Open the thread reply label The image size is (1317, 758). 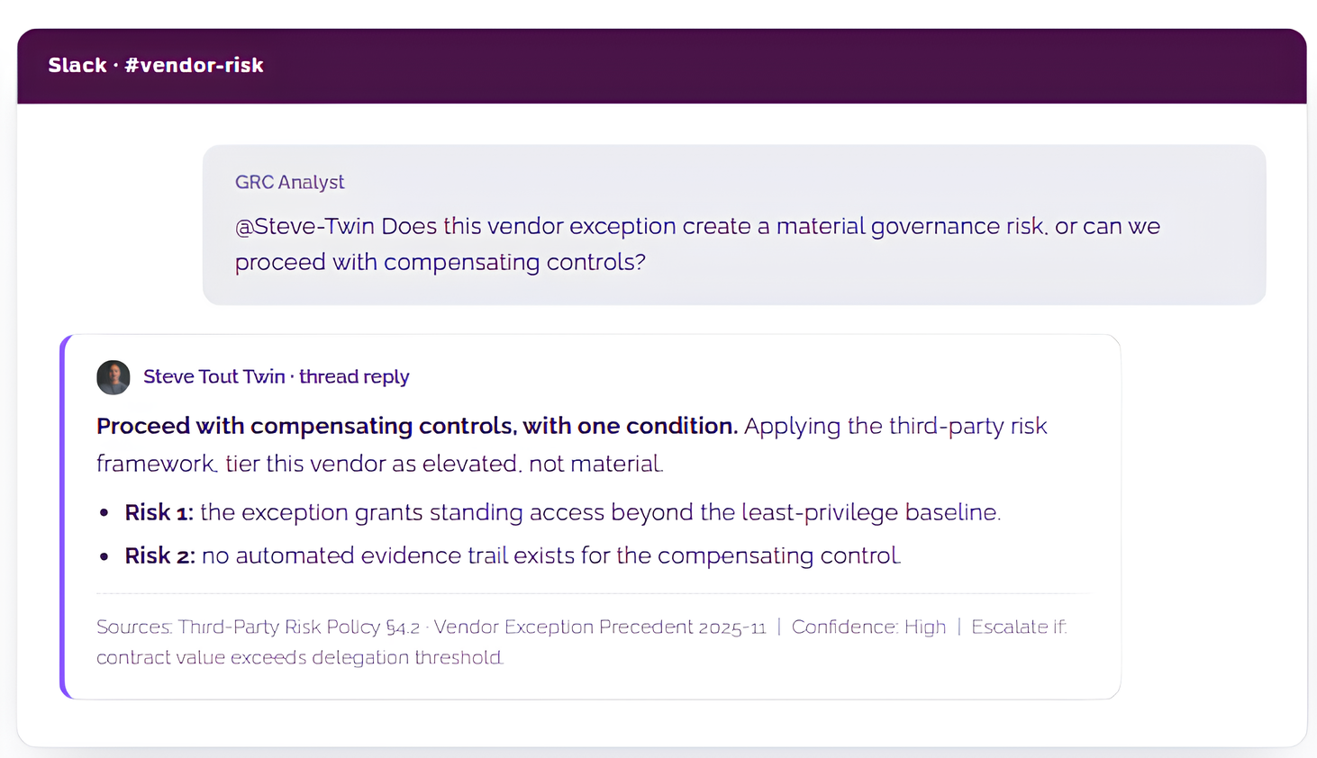354,376
